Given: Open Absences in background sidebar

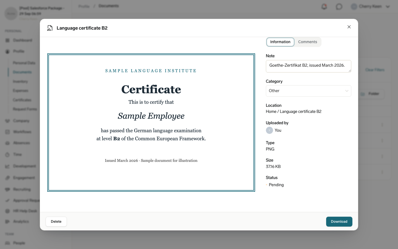Looking at the screenshot, I should (21, 143).
